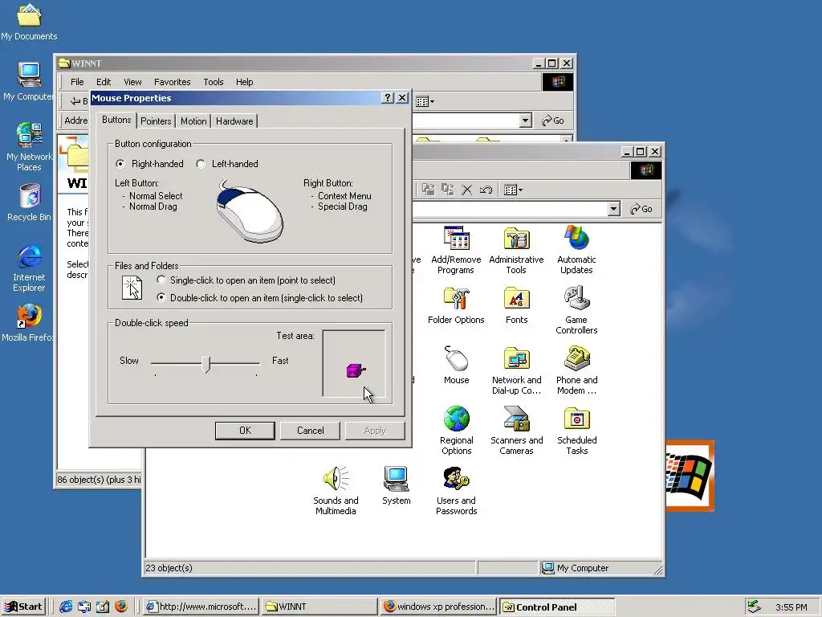Open Game Controllers icon
Image resolution: width=822 pixels, height=617 pixels.
pyautogui.click(x=576, y=299)
